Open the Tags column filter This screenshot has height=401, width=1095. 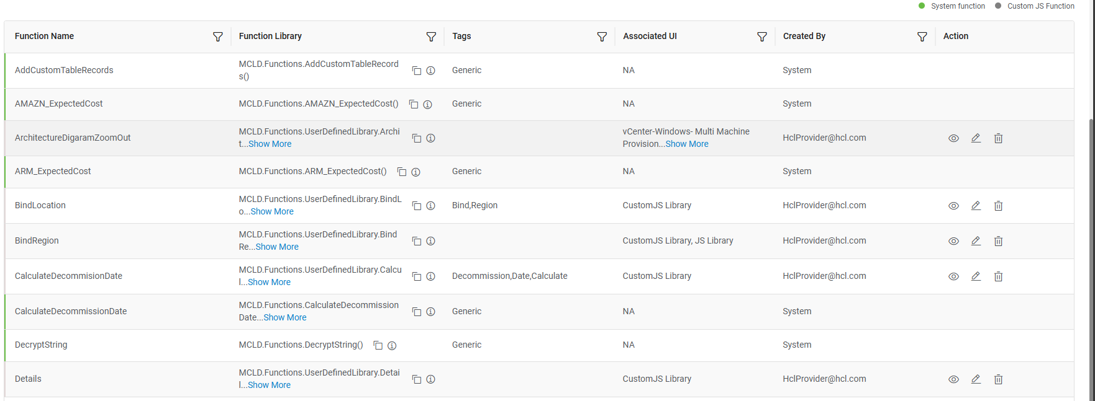(x=602, y=37)
